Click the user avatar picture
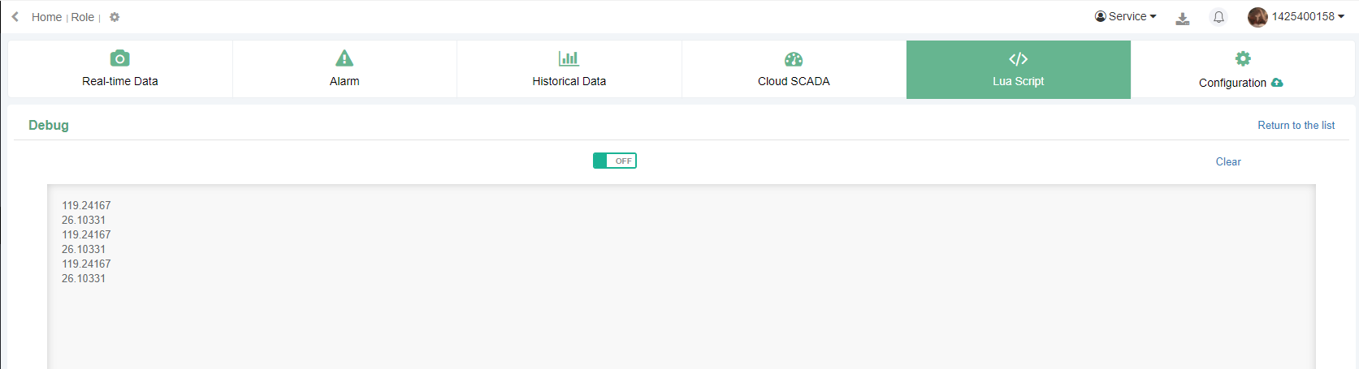This screenshot has width=1359, height=369. pos(1257,17)
